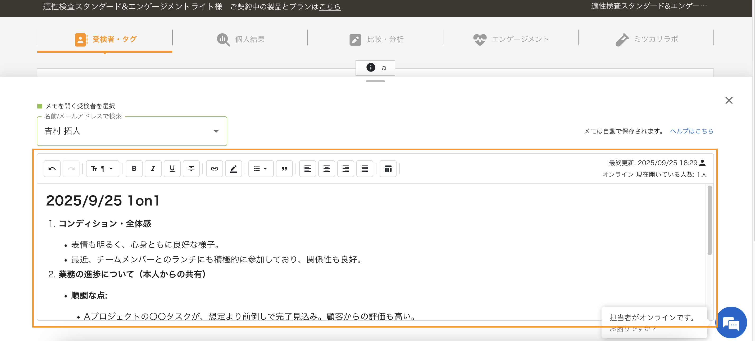Open the chat support bubble button
The height and width of the screenshot is (341, 755).
(731, 323)
